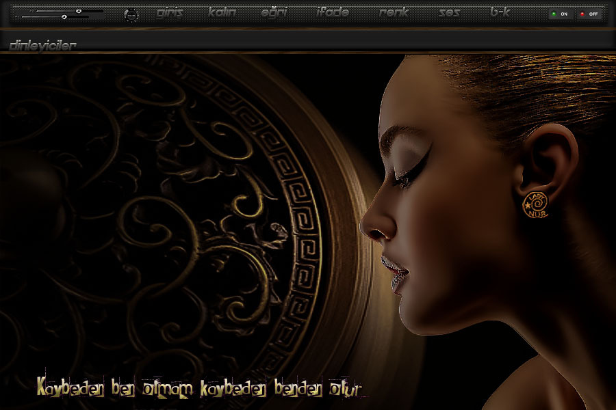Viewport: 616px width, 410px height.
Task: Open the ifade emoticon menu
Action: (333, 13)
